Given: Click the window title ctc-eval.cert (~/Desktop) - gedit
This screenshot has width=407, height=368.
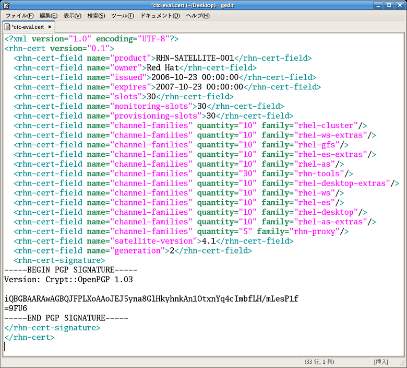Looking at the screenshot, I should [192, 5].
